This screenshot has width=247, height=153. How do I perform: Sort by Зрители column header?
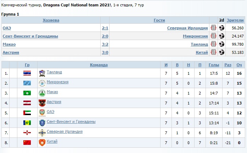click(235, 20)
